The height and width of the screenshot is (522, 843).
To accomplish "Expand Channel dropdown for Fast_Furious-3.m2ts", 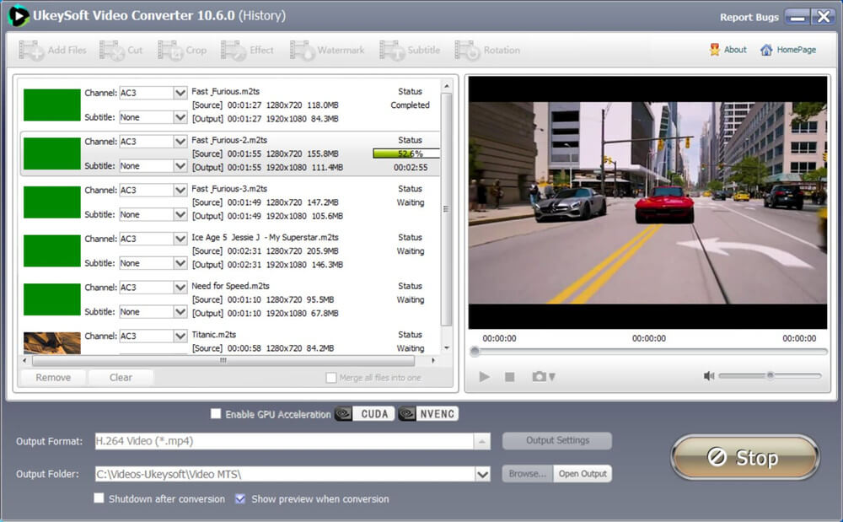I will coord(180,191).
